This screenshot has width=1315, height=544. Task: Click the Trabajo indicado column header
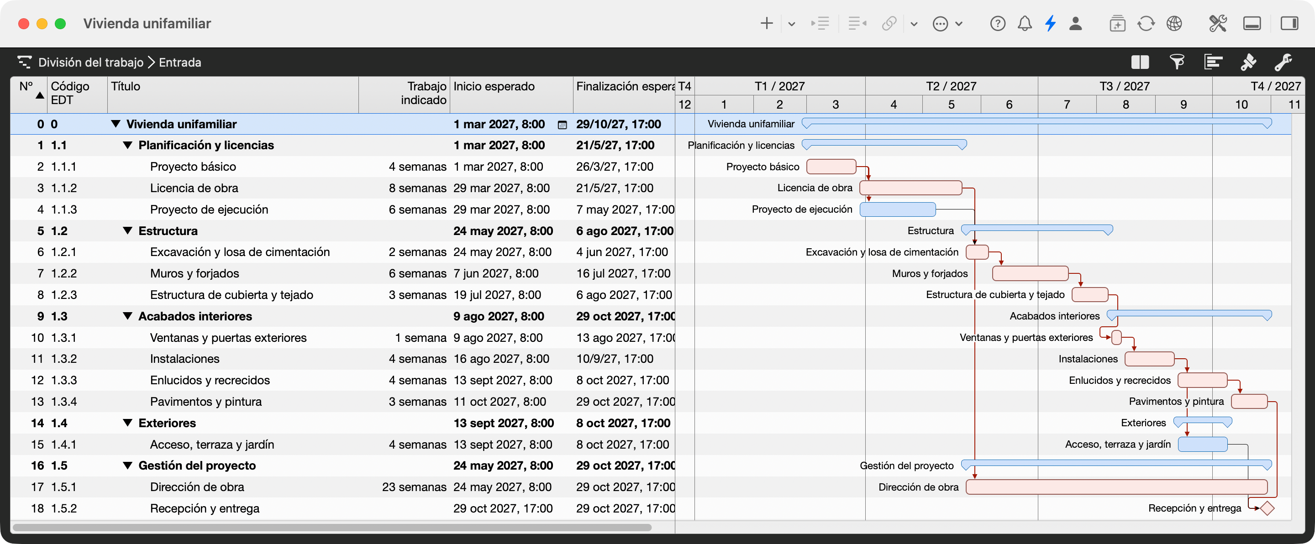tap(404, 94)
